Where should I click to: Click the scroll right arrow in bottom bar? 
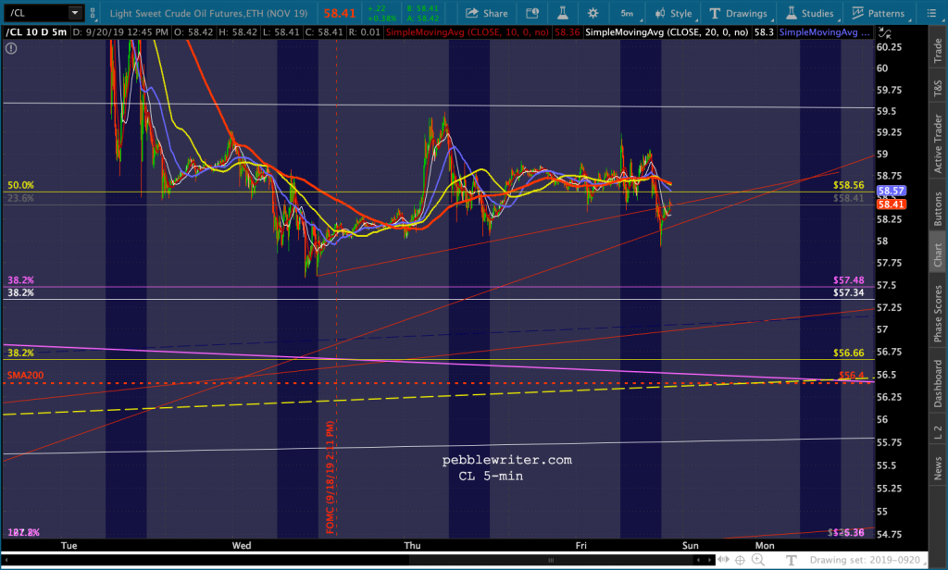[709, 561]
